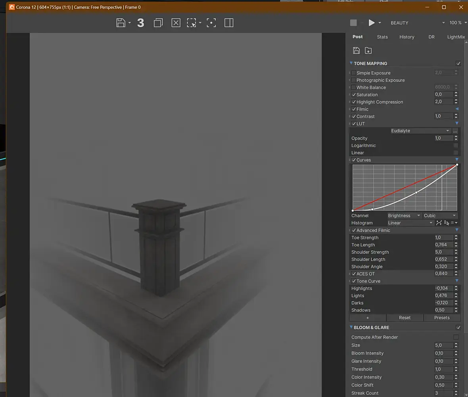Open the BEAUTY render element dropdown

pos(417,23)
